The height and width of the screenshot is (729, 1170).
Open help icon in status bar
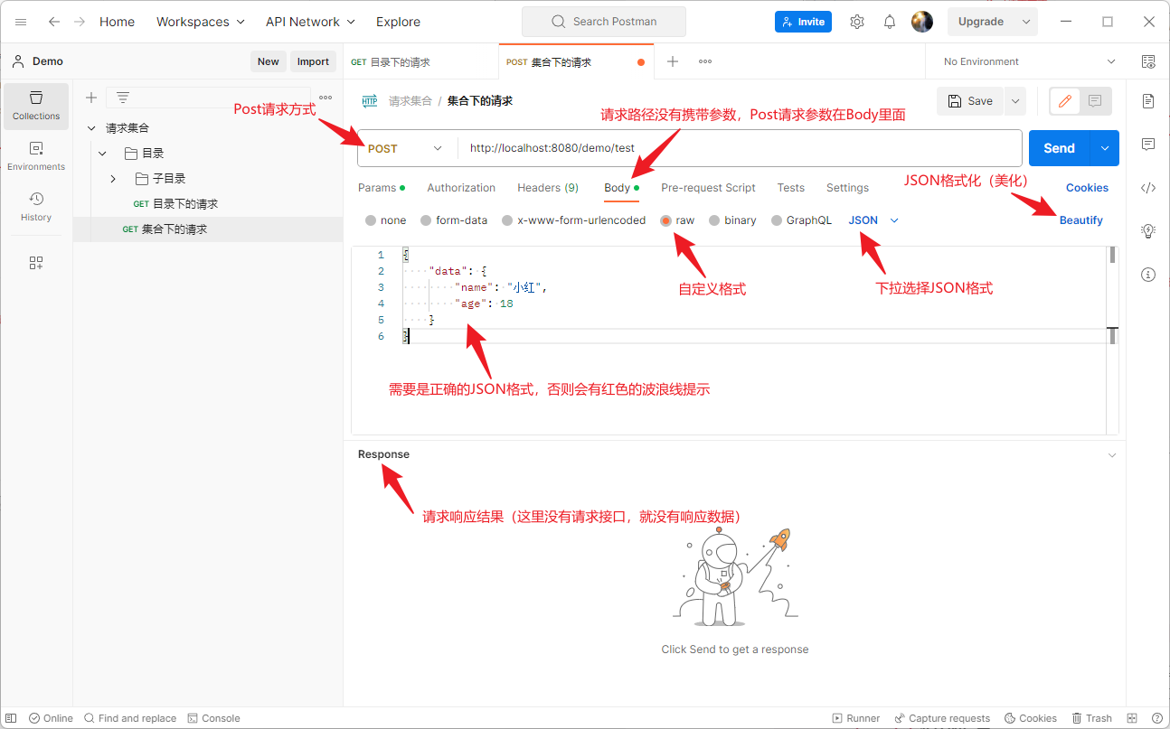pyautogui.click(x=1157, y=718)
